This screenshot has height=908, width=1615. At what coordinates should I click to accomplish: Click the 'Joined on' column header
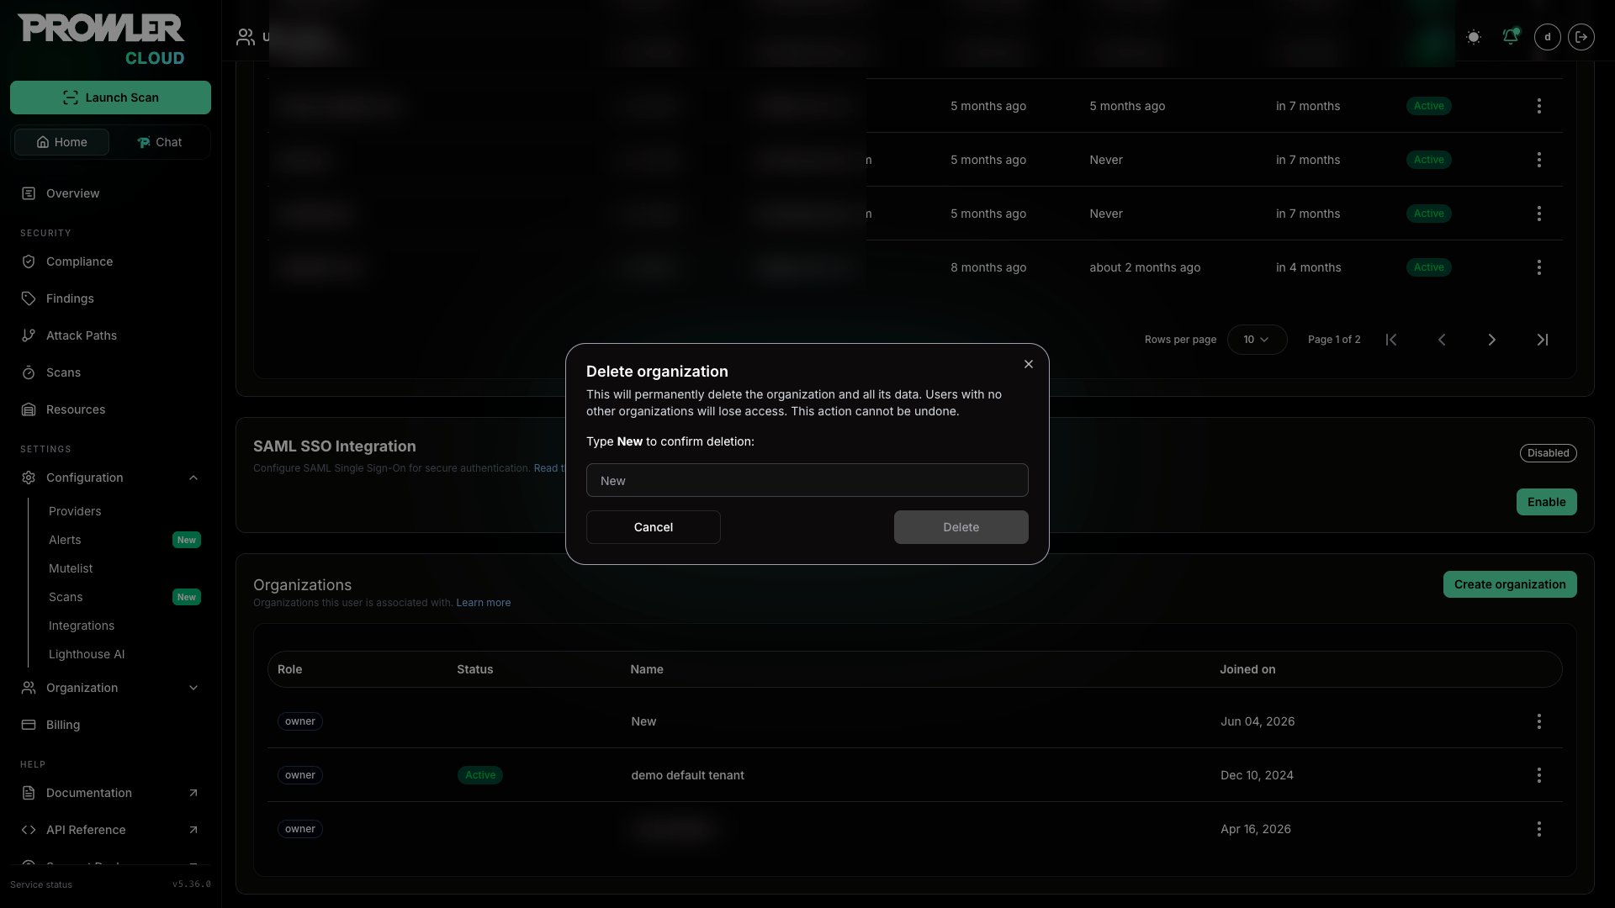tap(1247, 669)
